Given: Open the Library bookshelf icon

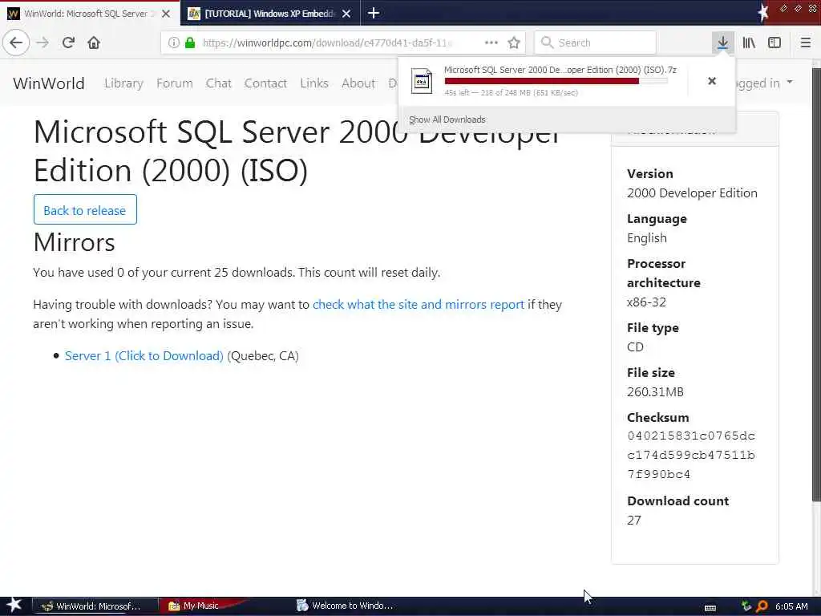Looking at the screenshot, I should click(x=749, y=43).
